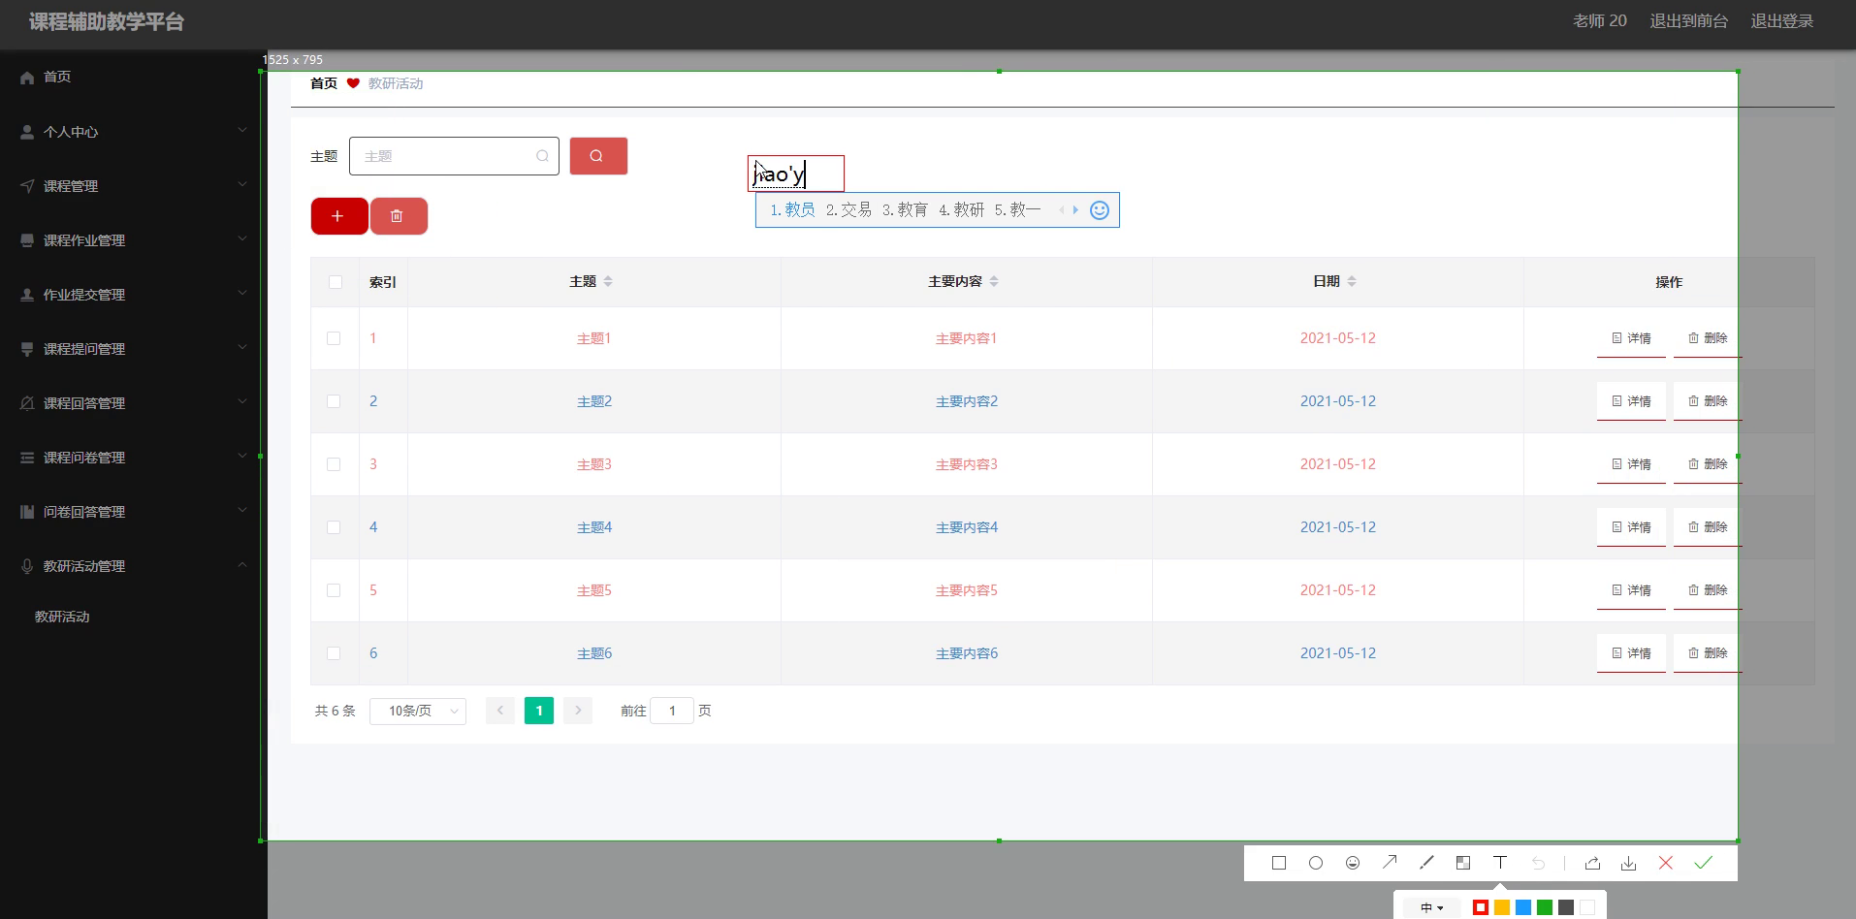Expand the 个人中心 sidebar menu

(x=134, y=132)
